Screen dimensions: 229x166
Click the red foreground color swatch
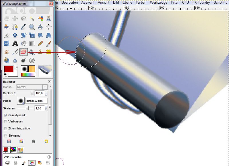click(8, 69)
